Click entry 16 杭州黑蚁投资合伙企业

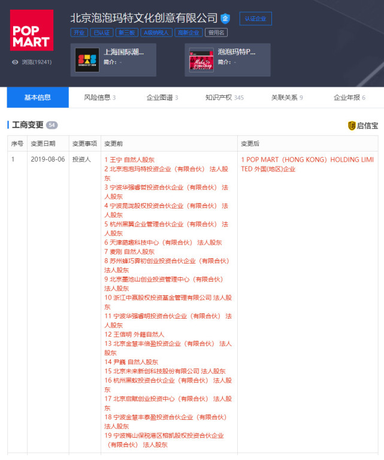pos(168,385)
